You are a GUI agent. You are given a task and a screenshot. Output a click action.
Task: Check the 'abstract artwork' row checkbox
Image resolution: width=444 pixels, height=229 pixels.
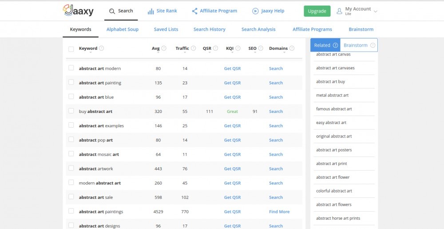tap(71, 168)
